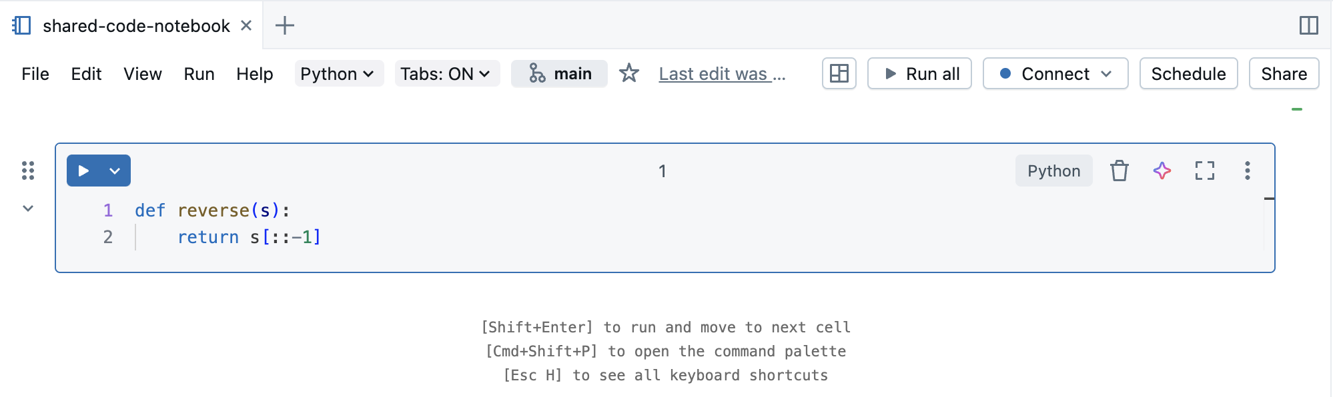Image resolution: width=1333 pixels, height=397 pixels.
Task: Delete the code cell
Action: pyautogui.click(x=1120, y=171)
